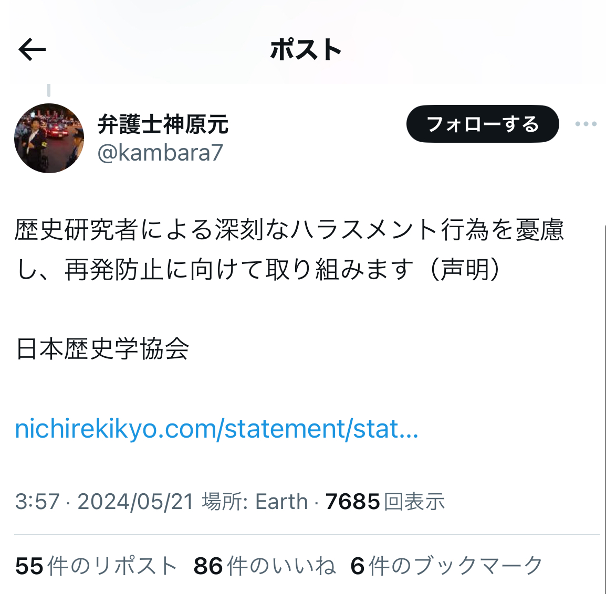Open the @kambara7 handle

(x=160, y=153)
